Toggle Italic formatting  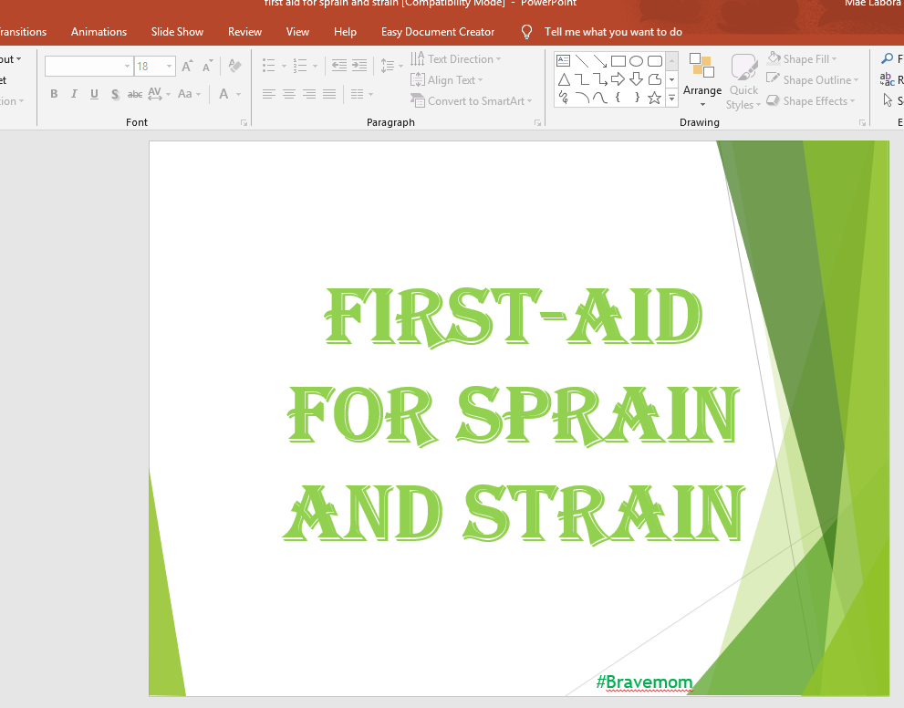[74, 94]
